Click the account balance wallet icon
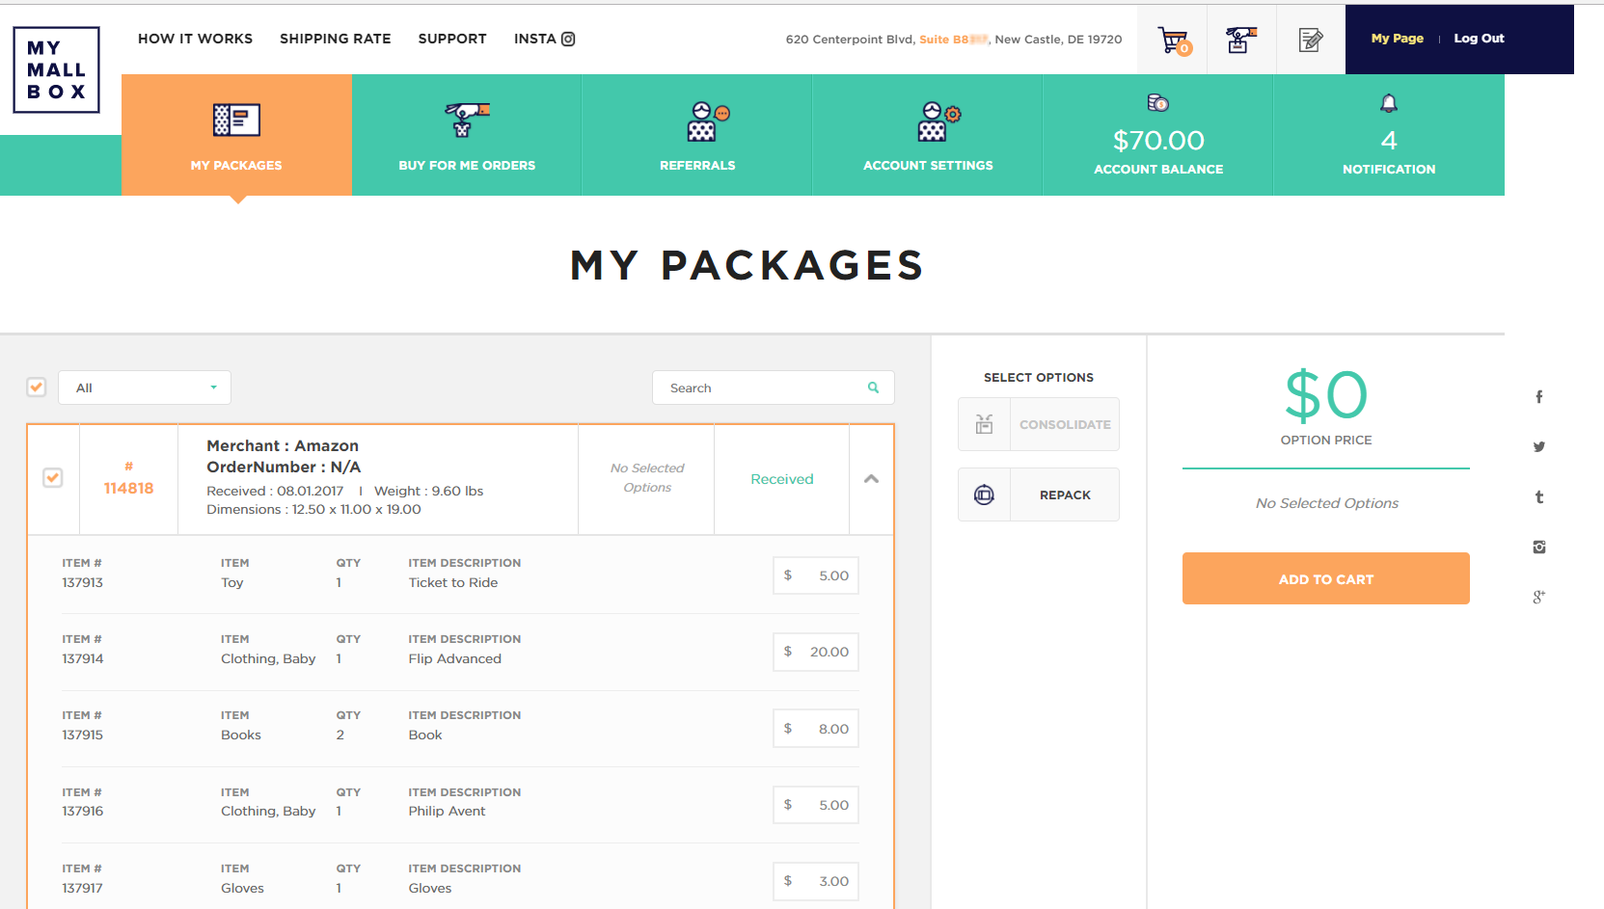Viewport: 1604px width, 909px height. 1158,103
